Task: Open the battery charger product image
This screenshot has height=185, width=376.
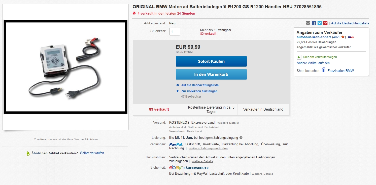Action: 65,67
